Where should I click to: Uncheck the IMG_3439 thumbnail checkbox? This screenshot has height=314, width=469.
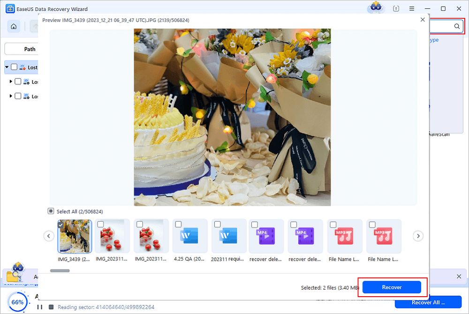(x=61, y=224)
